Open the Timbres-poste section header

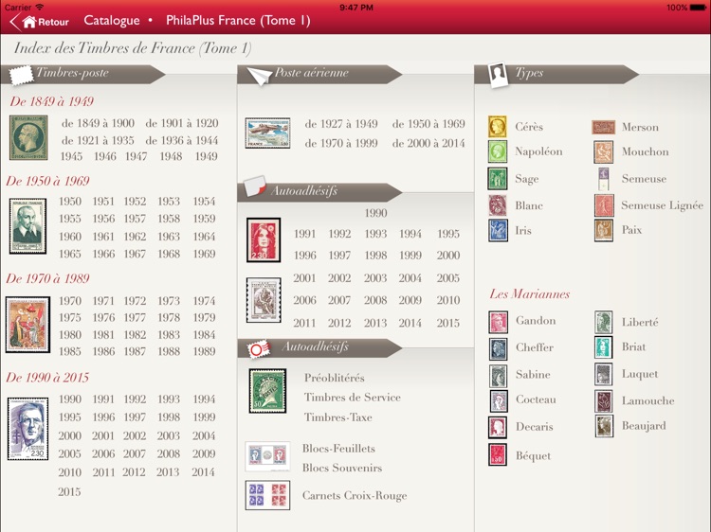tap(83, 74)
